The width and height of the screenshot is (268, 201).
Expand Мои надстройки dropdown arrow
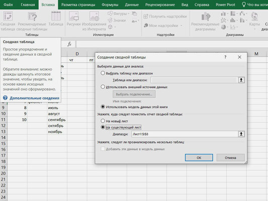pos(182,26)
